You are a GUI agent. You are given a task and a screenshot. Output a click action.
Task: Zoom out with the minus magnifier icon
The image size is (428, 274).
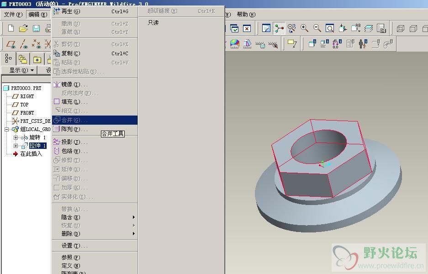(317, 28)
